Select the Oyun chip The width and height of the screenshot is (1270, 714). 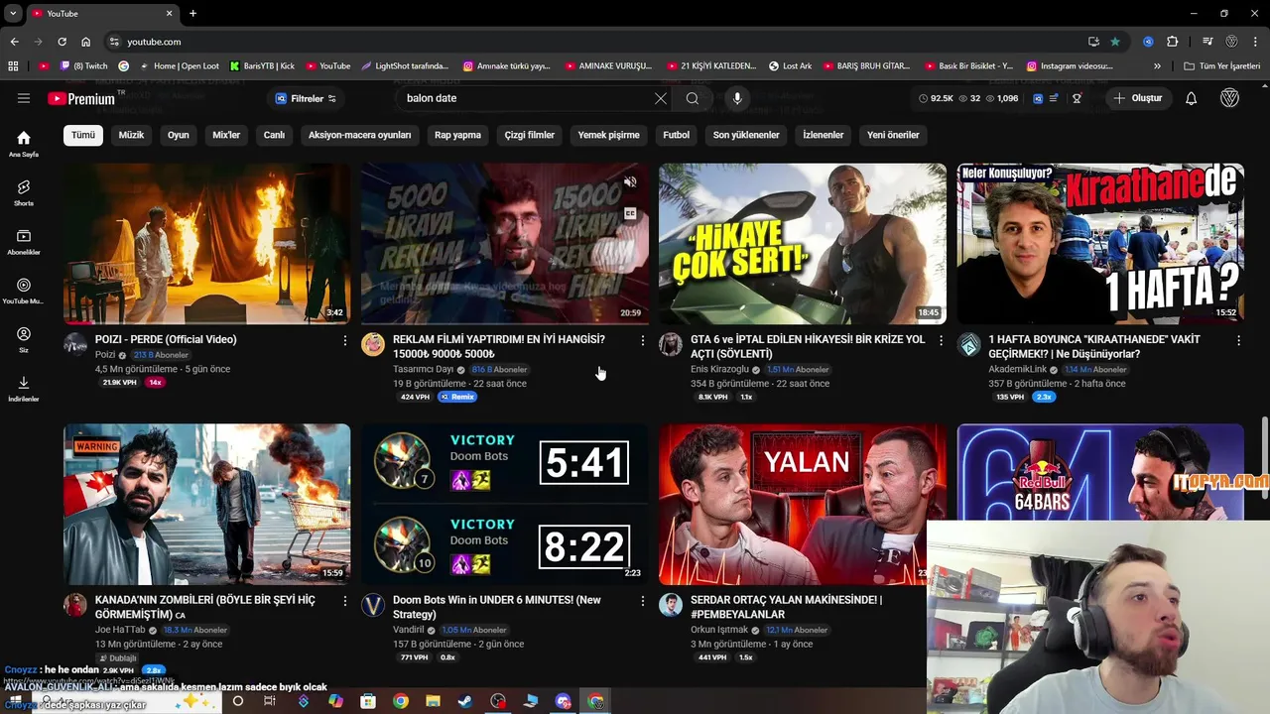click(178, 135)
